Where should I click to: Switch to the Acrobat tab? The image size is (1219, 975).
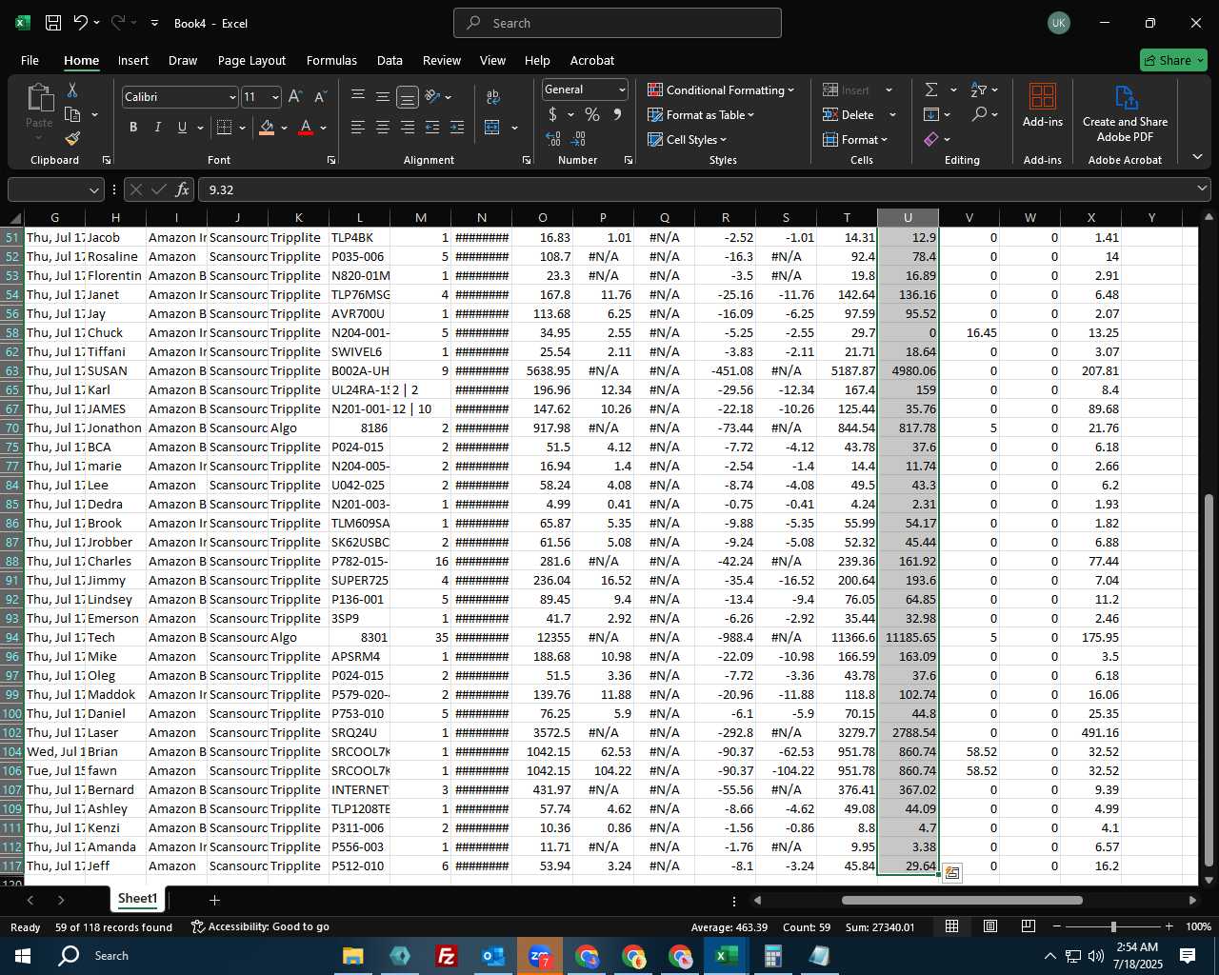[x=592, y=60]
